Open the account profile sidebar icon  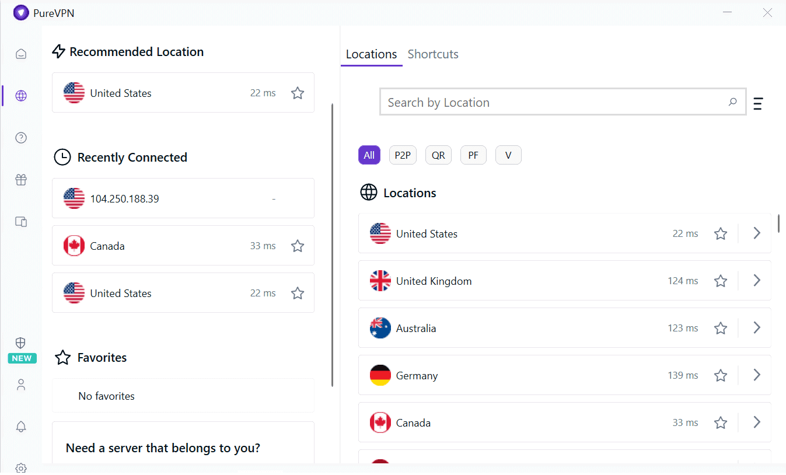pos(21,385)
